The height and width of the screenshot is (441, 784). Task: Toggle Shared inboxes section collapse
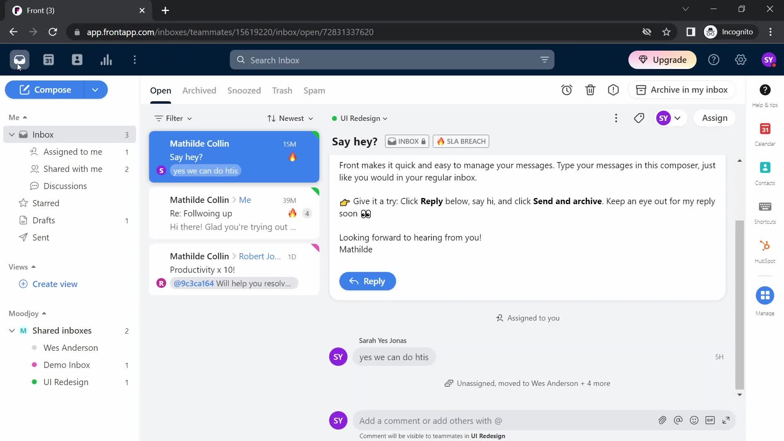[12, 330]
